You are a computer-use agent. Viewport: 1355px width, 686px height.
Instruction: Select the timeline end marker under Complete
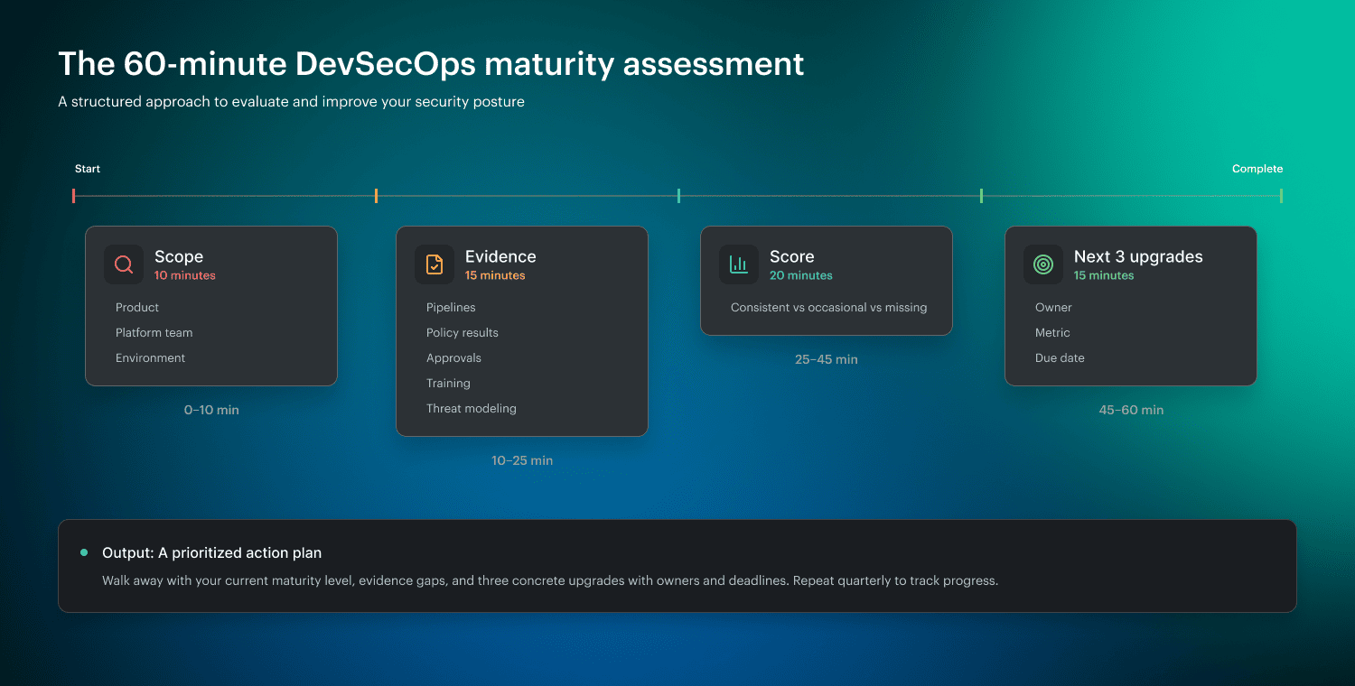(1282, 195)
